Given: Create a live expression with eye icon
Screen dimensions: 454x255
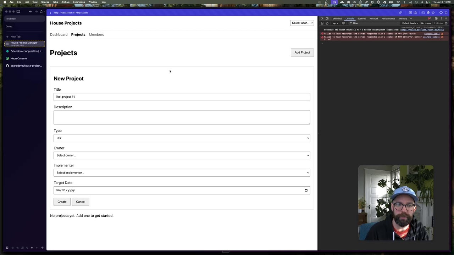Looking at the screenshot, I should [343, 23].
